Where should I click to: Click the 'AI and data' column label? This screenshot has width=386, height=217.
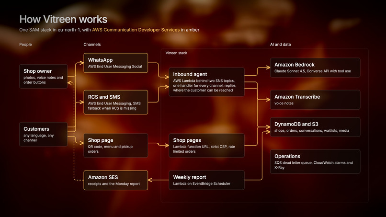(x=280, y=45)
